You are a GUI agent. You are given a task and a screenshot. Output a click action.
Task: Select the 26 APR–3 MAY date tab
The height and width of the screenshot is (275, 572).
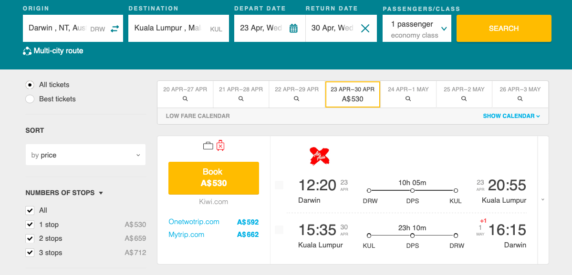520,94
